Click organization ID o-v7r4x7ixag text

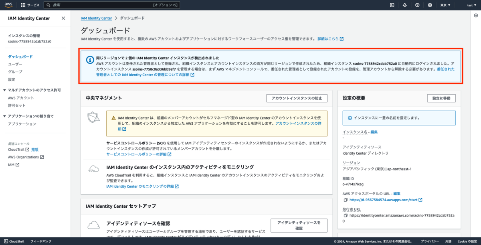click(x=353, y=184)
